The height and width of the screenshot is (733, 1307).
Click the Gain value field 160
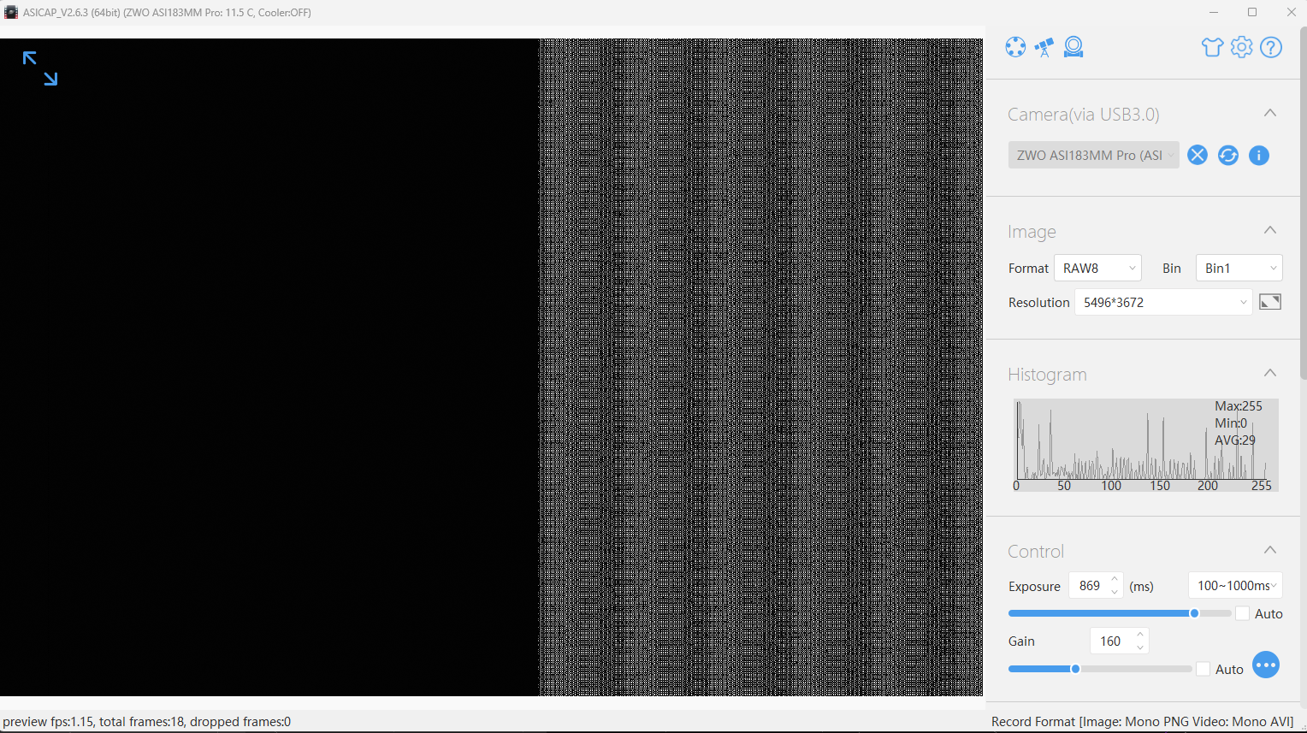(x=1110, y=641)
